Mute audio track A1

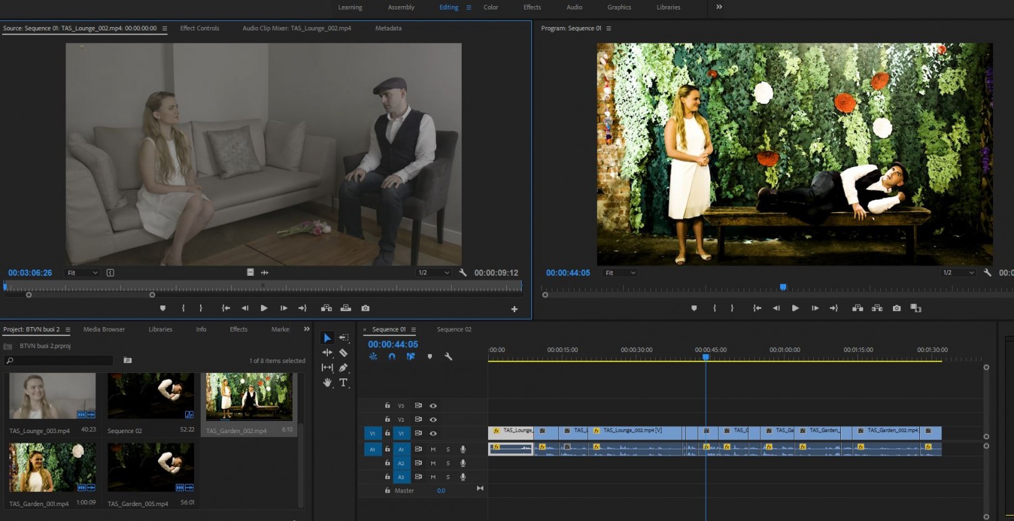coord(433,449)
